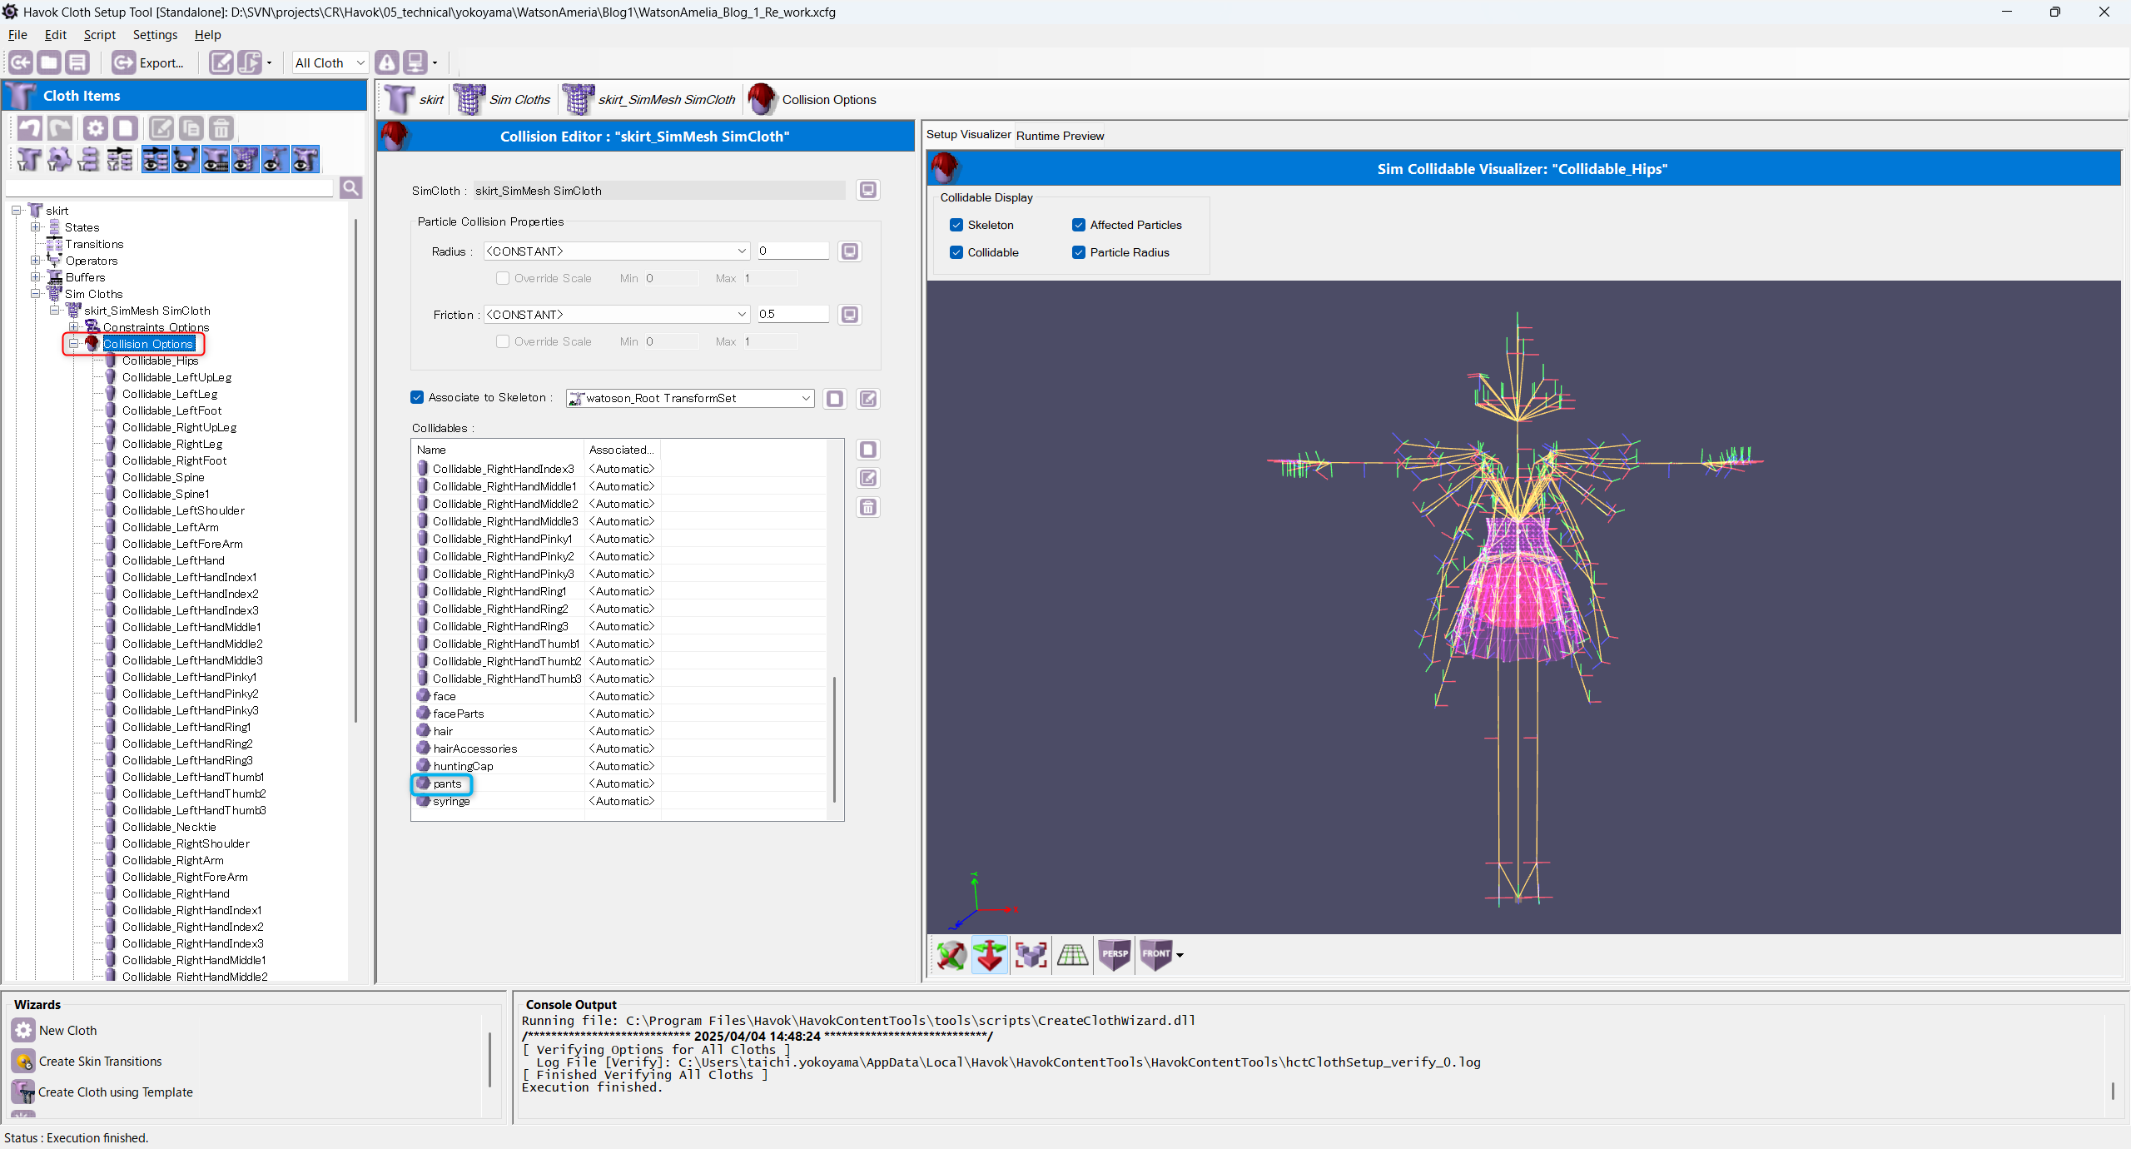Click the Export... button
The image size is (2131, 1149).
pyautogui.click(x=148, y=62)
